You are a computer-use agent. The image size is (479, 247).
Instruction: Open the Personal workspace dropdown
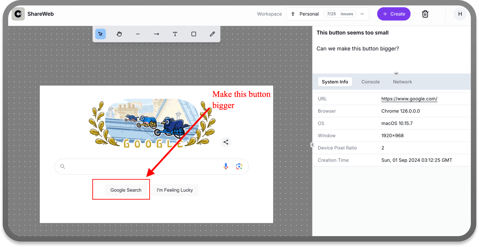tap(327, 14)
